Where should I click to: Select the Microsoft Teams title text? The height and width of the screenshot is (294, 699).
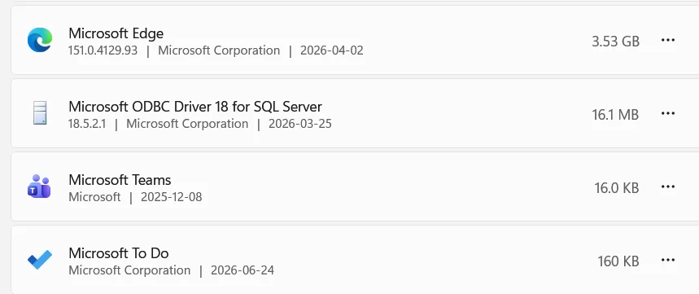click(x=120, y=180)
